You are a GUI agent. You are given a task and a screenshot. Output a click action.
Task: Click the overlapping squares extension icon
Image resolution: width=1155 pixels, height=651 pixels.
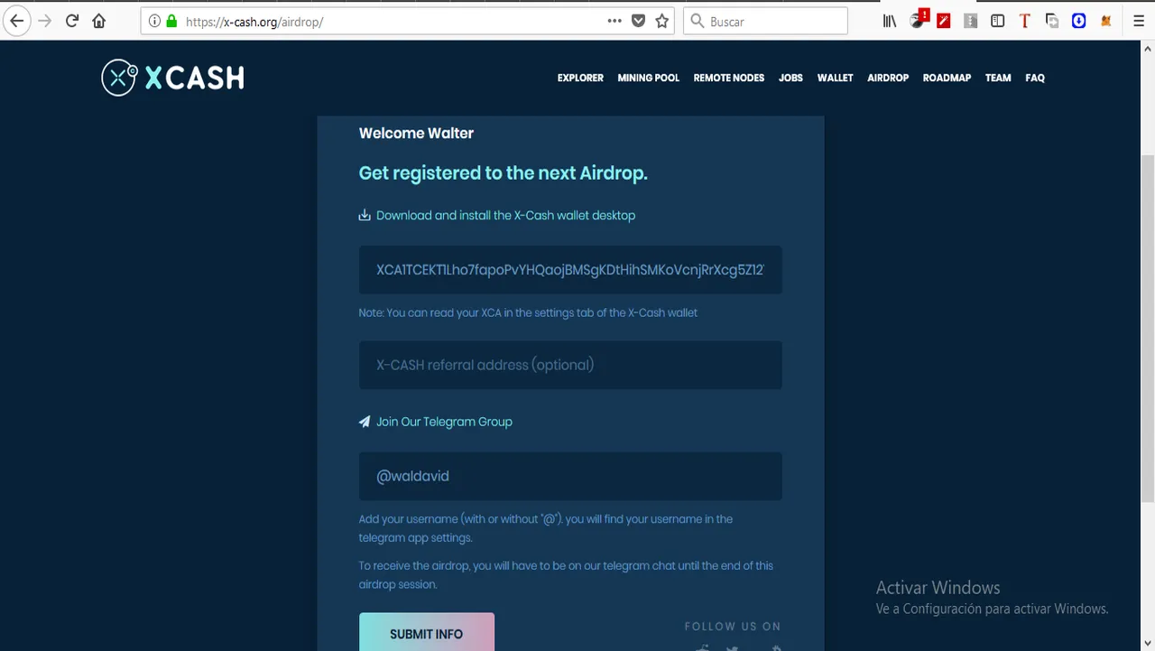1052,21
